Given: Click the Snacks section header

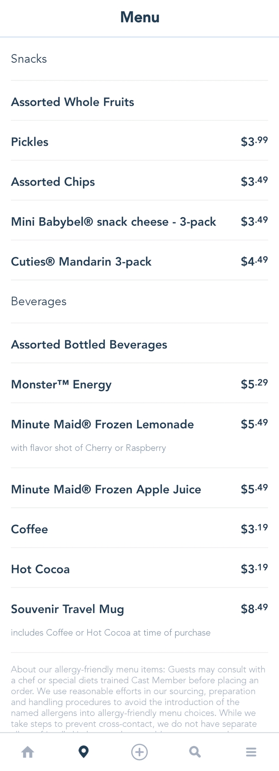Looking at the screenshot, I should pos(29,59).
